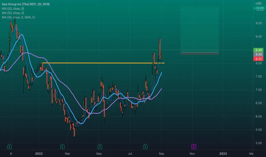The width and height of the screenshot is (266, 157).
Task: Click the USD currency label on price axis
Action: tap(259, 3)
